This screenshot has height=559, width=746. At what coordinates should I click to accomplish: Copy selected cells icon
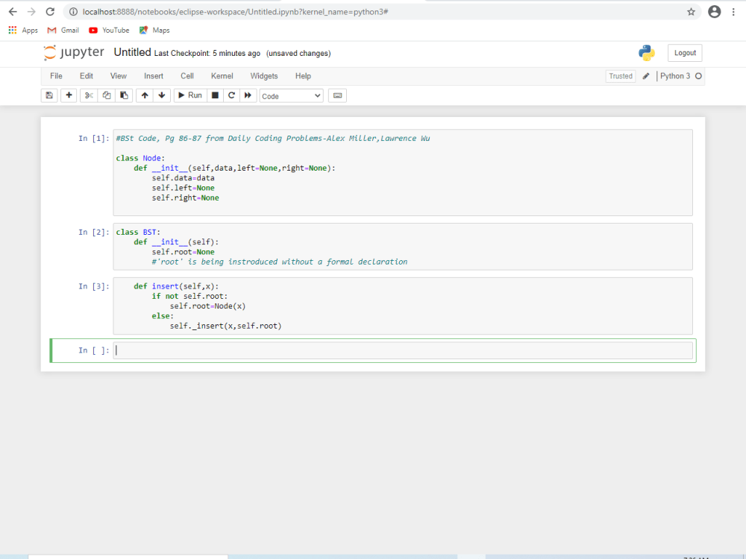107,95
